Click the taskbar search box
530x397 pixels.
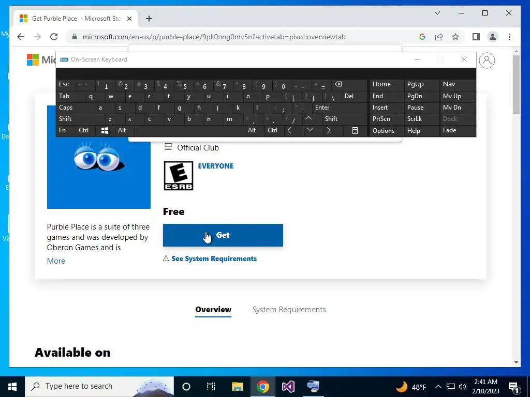pyautogui.click(x=99, y=387)
